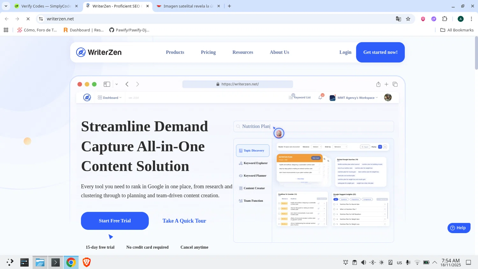Viewport: 478px width, 269px height.
Task: Open the clipboard tray icon
Action: [x=354, y=262]
